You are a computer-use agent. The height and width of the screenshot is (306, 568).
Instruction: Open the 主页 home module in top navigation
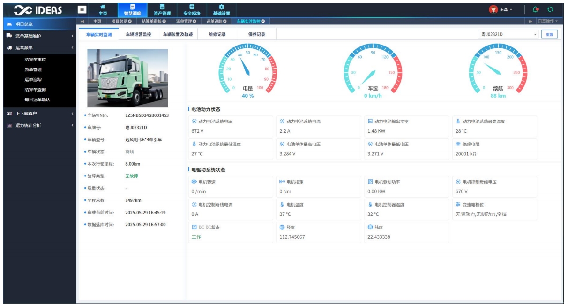[103, 10]
